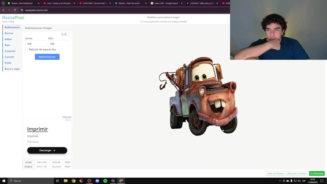Open File Explorer from the taskbar
This screenshot has height=184, width=327.
[x=65, y=181]
